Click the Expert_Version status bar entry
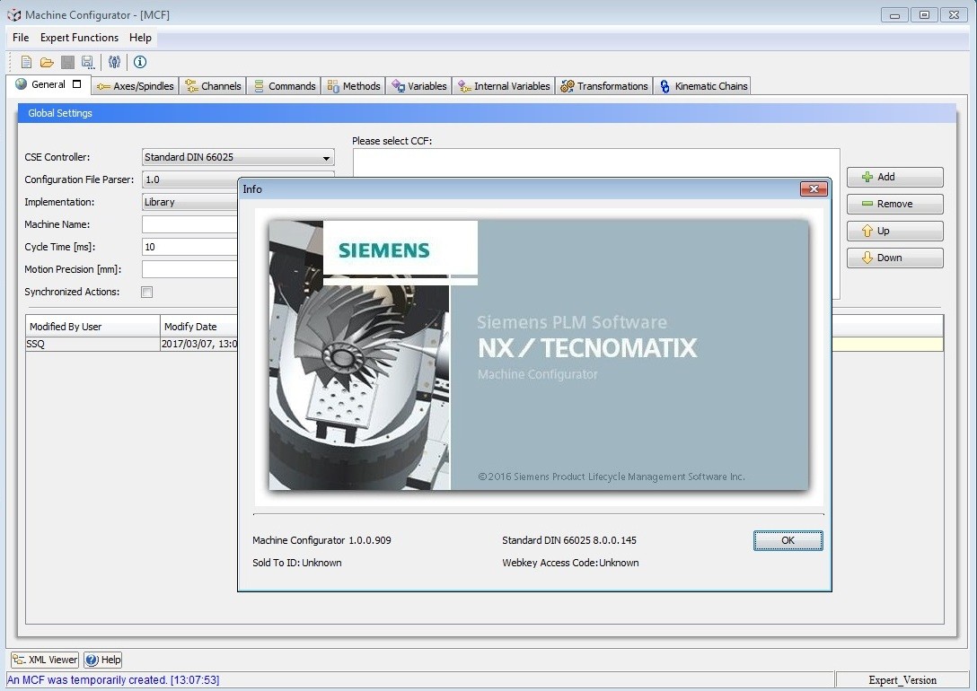 (x=902, y=680)
